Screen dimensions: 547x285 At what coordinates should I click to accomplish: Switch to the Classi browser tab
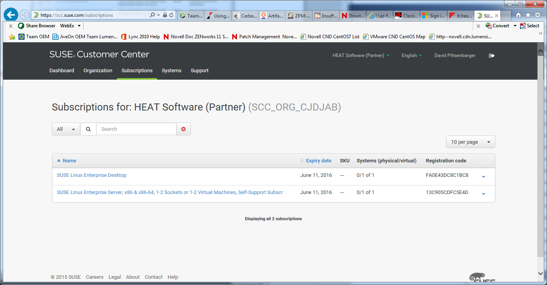click(407, 16)
